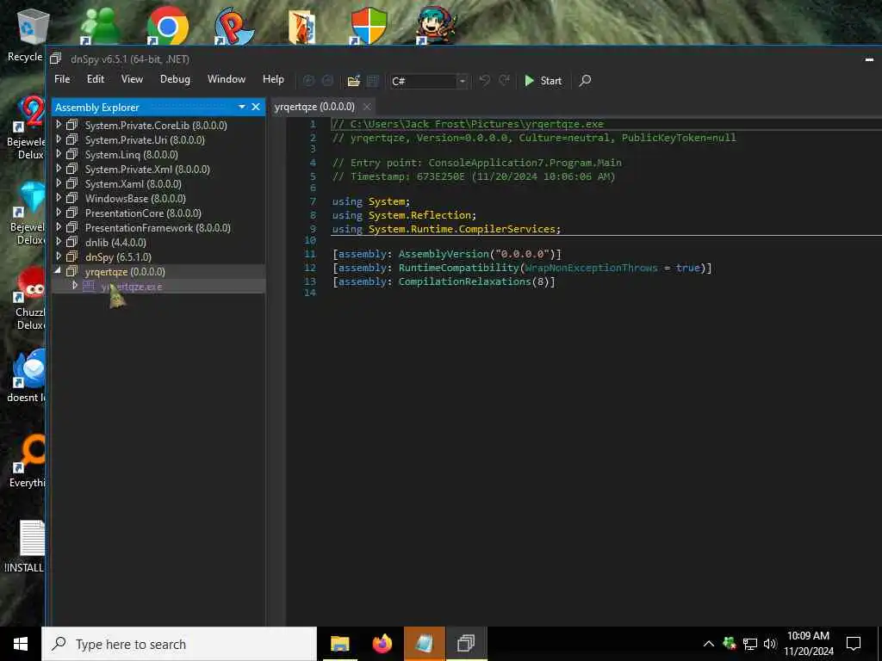This screenshot has width=882, height=661.
Task: Click the dnSpy window title icon
Action: (55, 59)
